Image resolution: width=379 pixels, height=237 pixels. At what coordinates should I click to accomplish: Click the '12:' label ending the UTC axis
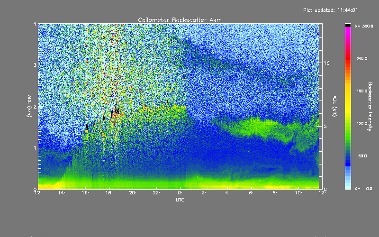click(322, 193)
